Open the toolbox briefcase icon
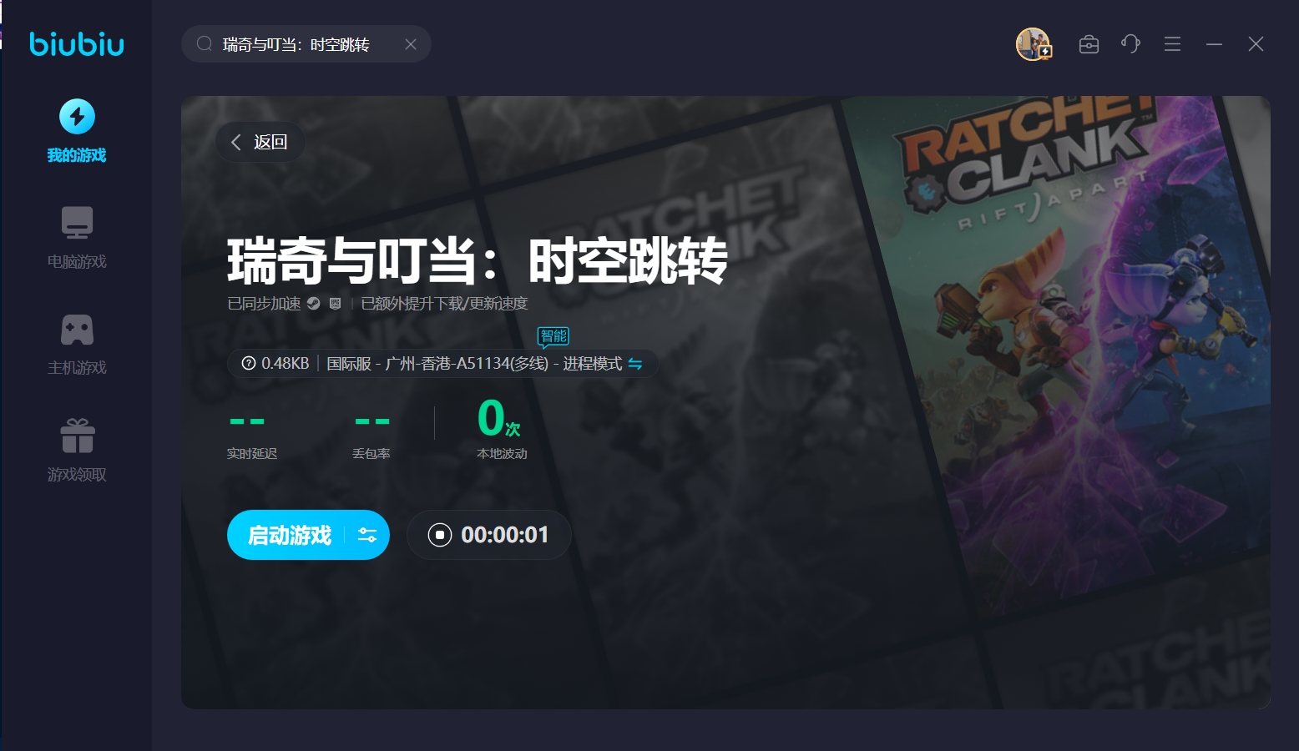The width and height of the screenshot is (1299, 751). pos(1089,44)
